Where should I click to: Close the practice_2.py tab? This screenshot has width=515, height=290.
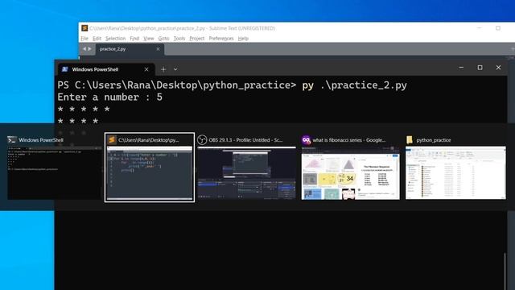158,49
